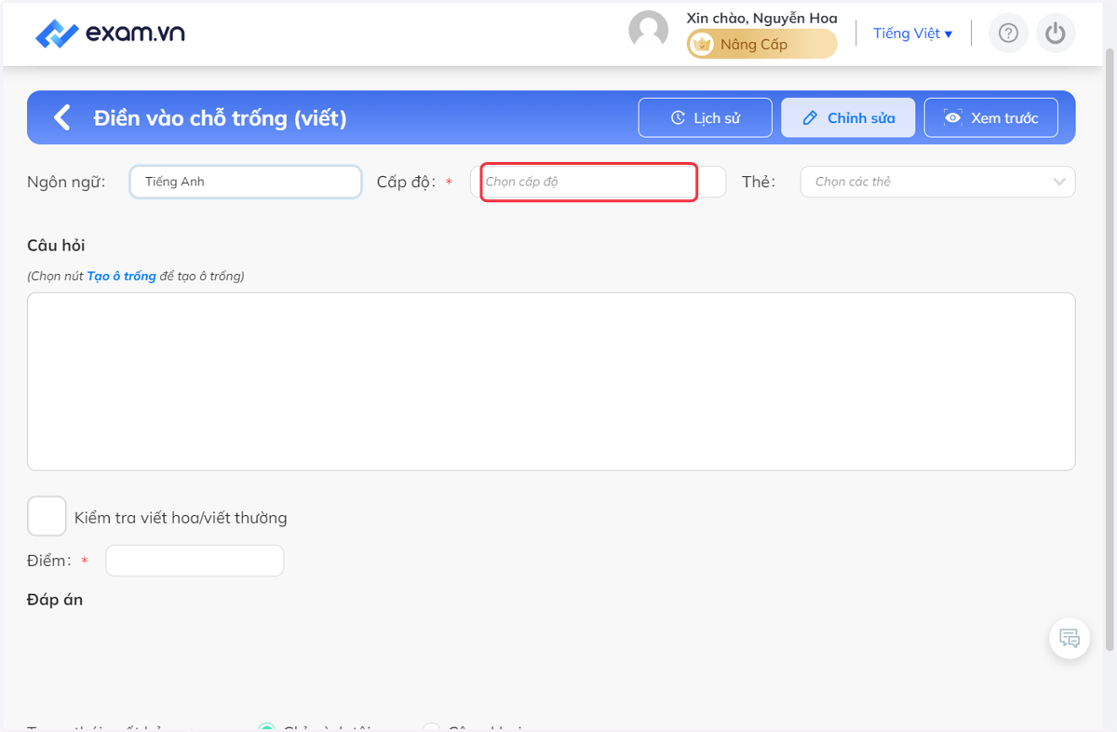The height and width of the screenshot is (732, 1117).
Task: Open the Chọn cấp độ dropdown
Action: coord(598,182)
